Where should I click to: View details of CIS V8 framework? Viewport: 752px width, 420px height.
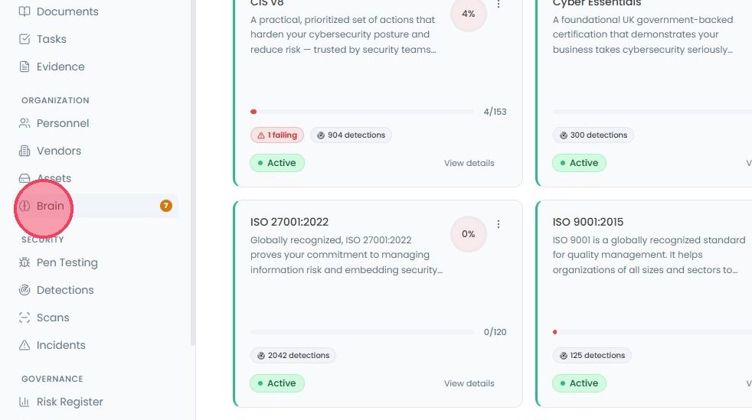[x=469, y=163]
